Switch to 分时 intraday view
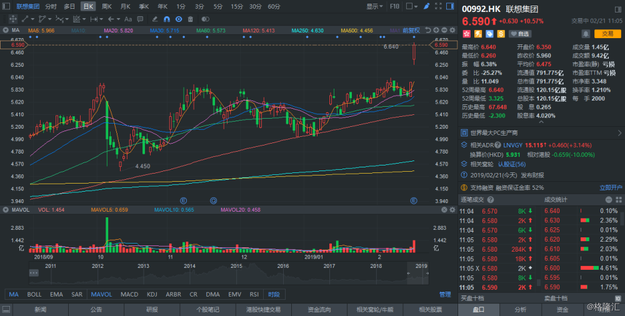Screen dimensions: 625x316 click(x=51, y=6)
